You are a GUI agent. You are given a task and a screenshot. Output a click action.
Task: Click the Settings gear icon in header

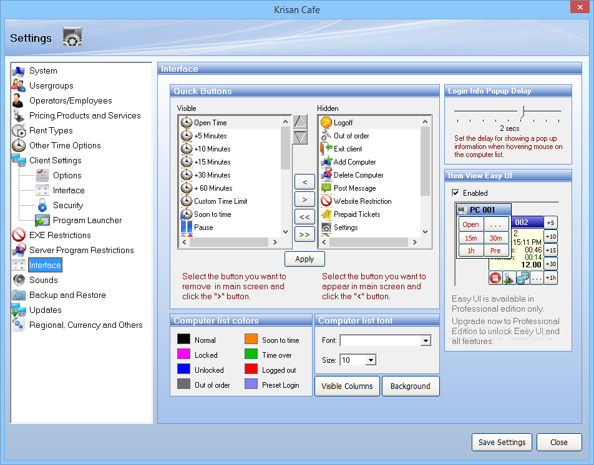pyautogui.click(x=72, y=37)
